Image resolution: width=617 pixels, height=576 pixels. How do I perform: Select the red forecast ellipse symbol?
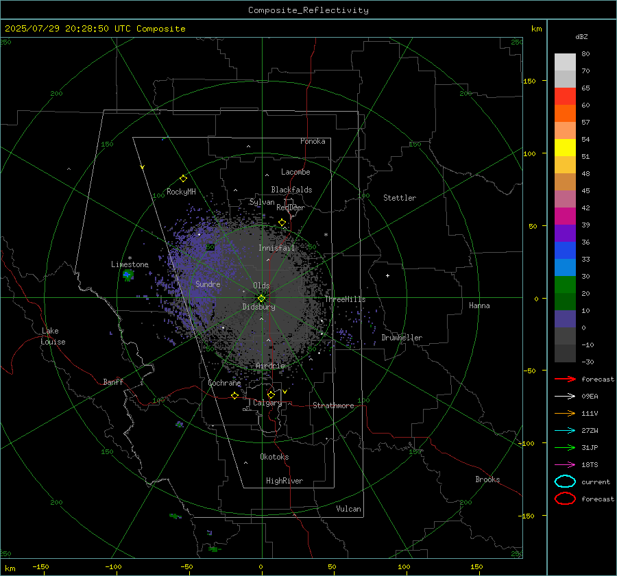(x=565, y=499)
